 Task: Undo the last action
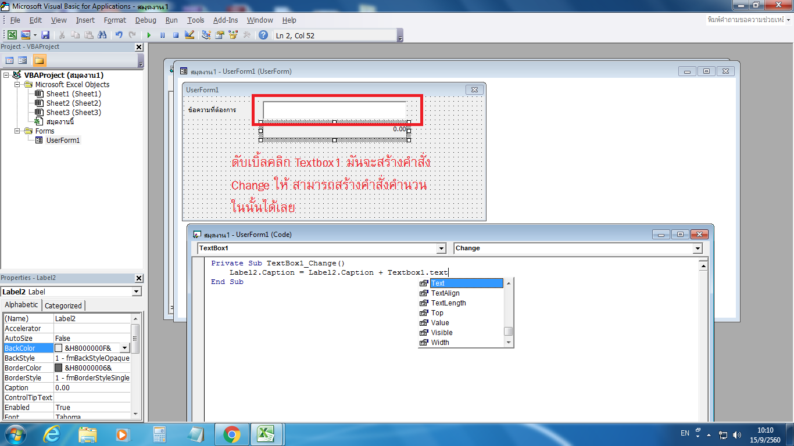click(x=119, y=35)
